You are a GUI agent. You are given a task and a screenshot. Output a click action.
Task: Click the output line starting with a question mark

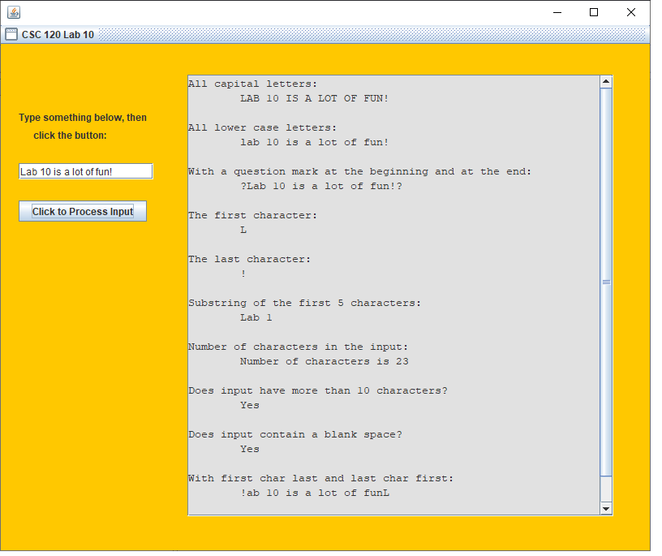coord(320,186)
